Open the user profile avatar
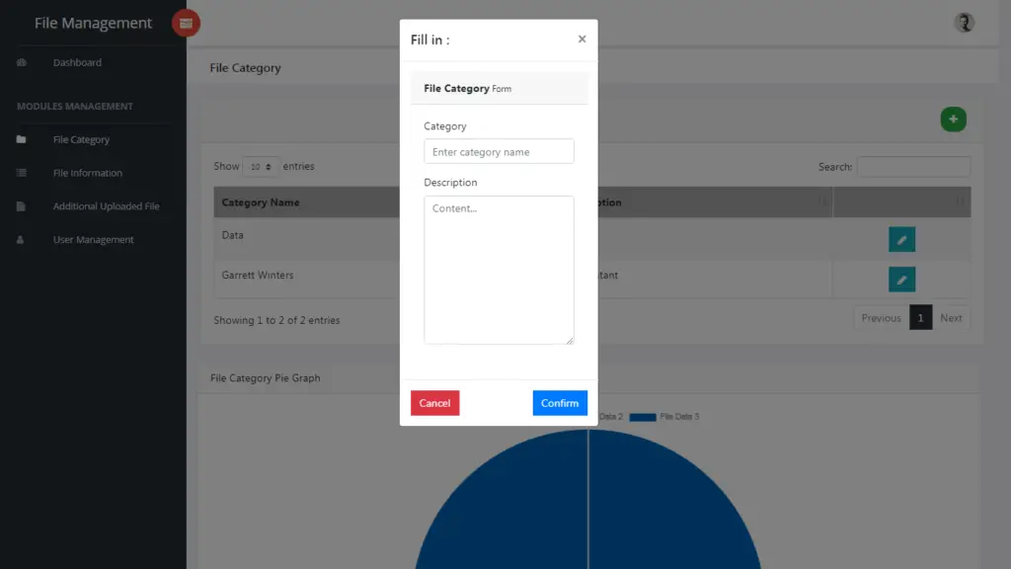Image resolution: width=1011 pixels, height=569 pixels. (964, 23)
